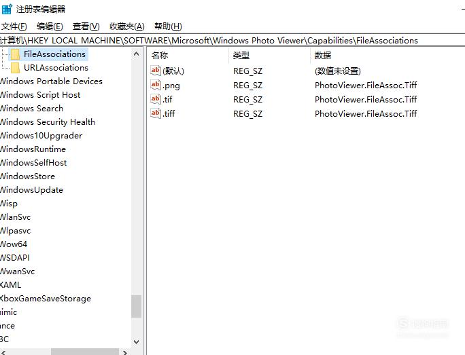This screenshot has width=465, height=355.
Task: Select WindowsUpdate key
Action: tap(31, 190)
